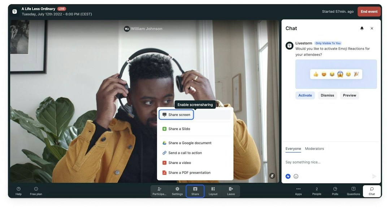
Task: Click the Livestorm logo in the header
Action: point(15,12)
